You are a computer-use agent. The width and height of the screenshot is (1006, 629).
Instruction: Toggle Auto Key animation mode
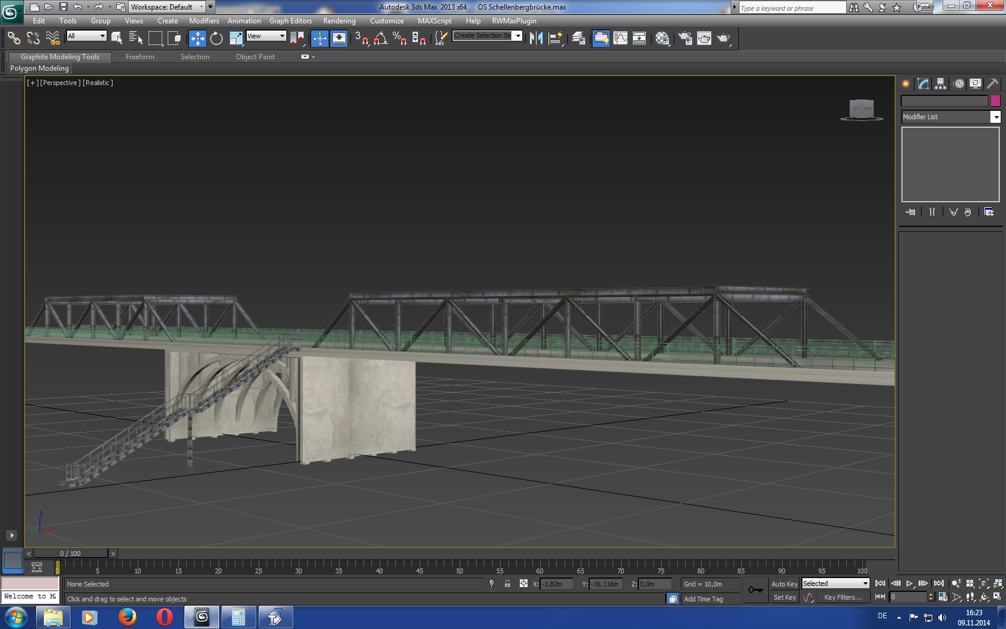coord(784,584)
